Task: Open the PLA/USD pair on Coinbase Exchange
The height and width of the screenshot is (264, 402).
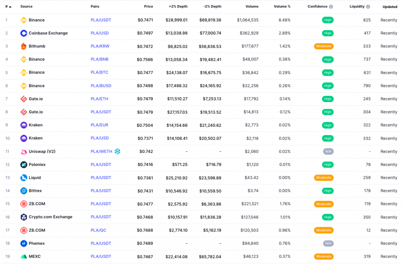Action: [x=99, y=33]
